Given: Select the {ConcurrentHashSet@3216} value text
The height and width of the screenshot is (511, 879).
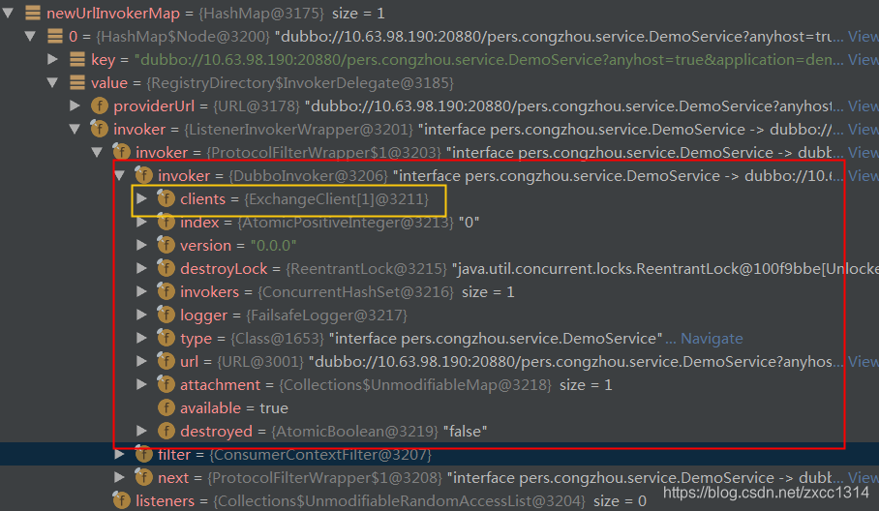Looking at the screenshot, I should coord(355,292).
